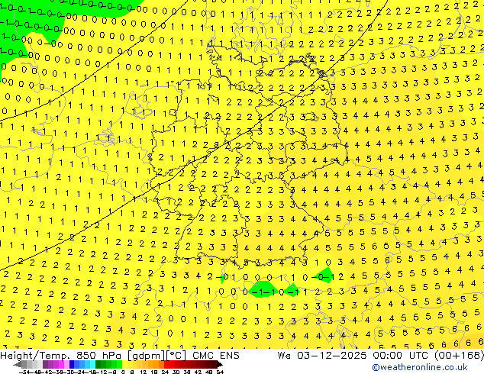This screenshot has width=484, height=374.
Task: Select the gray swatch in the temperature legend
Action: tap(24, 365)
